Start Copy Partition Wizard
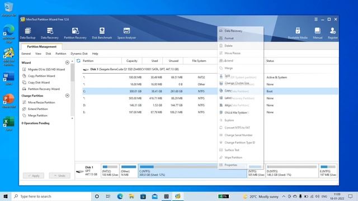Screen dimensions: 358x201 39,76
